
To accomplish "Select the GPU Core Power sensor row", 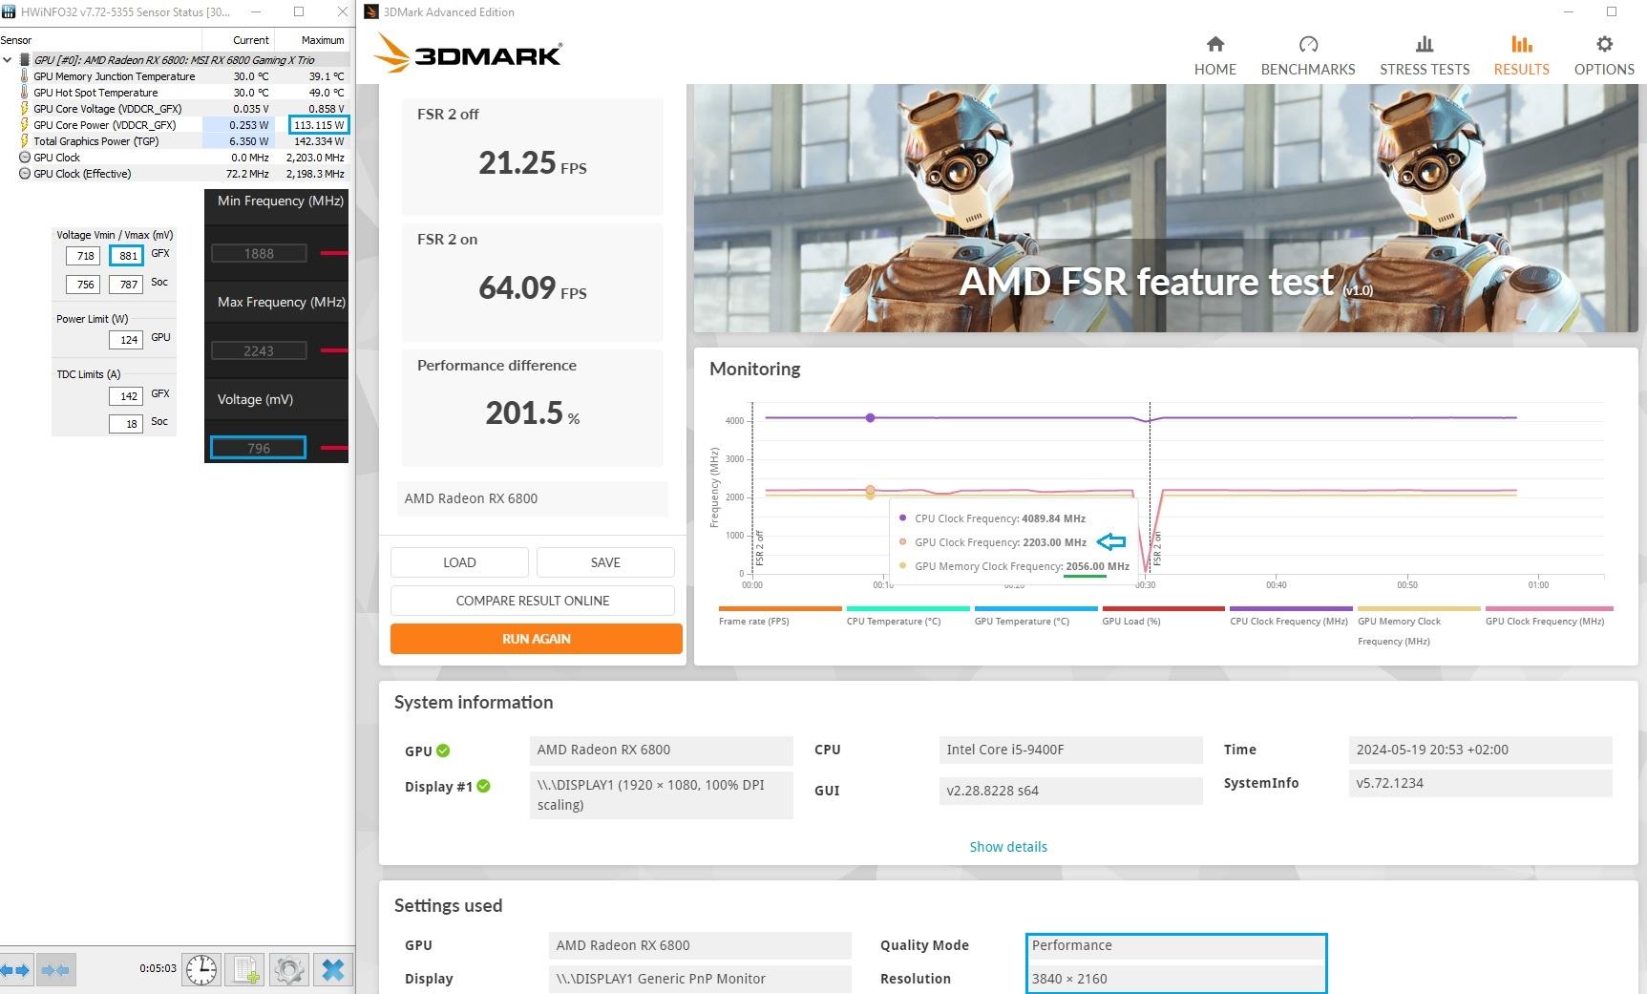I will coord(175,125).
